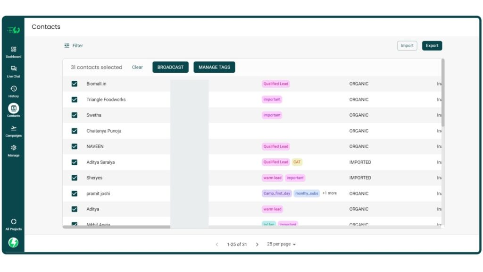Open the Dashboard icon in sidebar

13,50
